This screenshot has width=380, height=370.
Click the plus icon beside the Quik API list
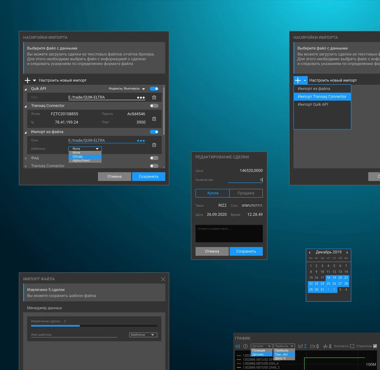pyautogui.click(x=27, y=80)
